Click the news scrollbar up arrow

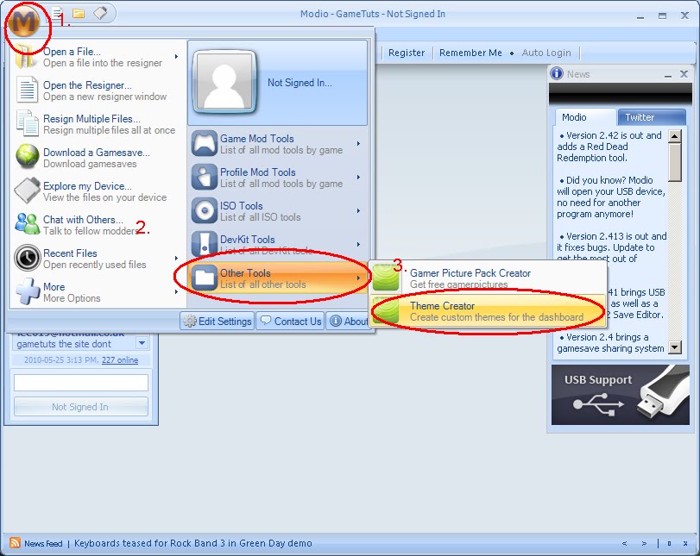675,136
